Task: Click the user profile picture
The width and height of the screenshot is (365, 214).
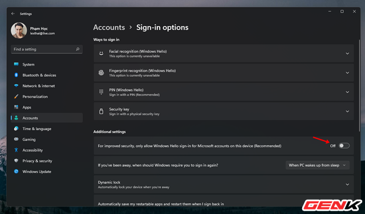Action: coord(19,30)
